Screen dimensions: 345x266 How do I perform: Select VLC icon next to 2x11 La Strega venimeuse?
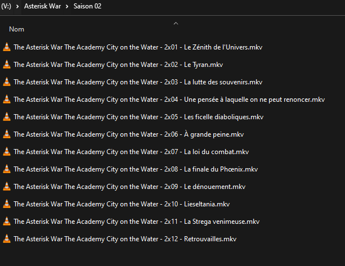pos(7,222)
